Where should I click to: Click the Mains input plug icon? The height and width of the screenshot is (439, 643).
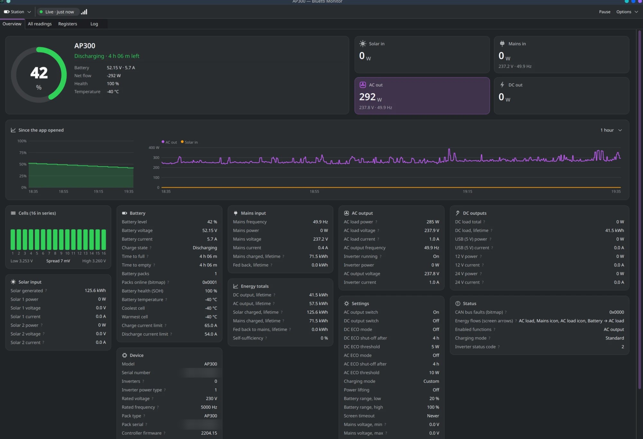(x=236, y=213)
